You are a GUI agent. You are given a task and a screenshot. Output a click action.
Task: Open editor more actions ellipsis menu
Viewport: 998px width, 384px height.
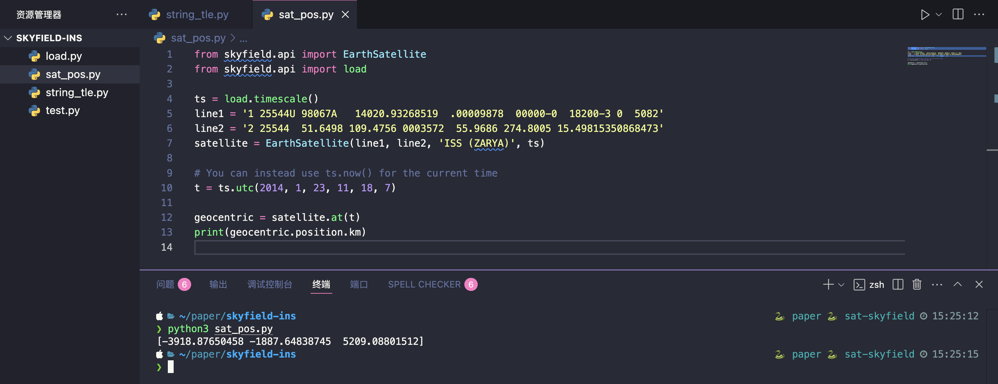pos(979,14)
